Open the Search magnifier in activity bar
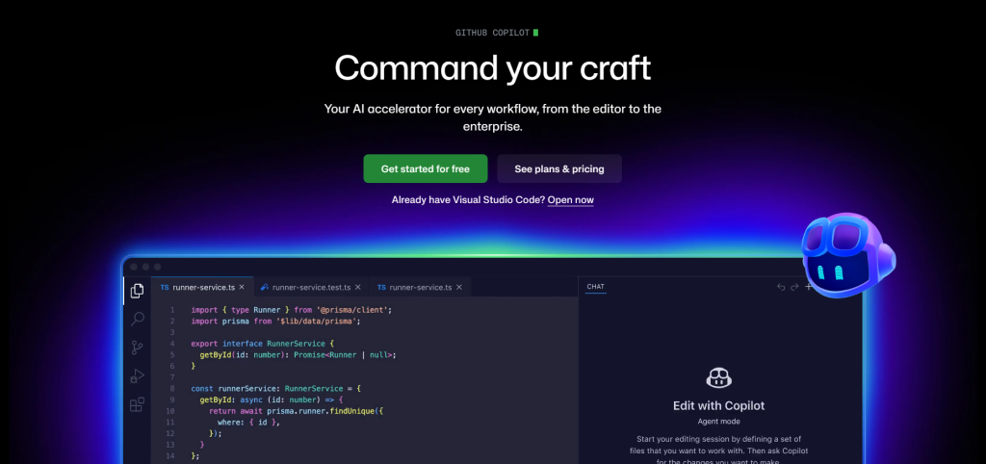 tap(137, 319)
